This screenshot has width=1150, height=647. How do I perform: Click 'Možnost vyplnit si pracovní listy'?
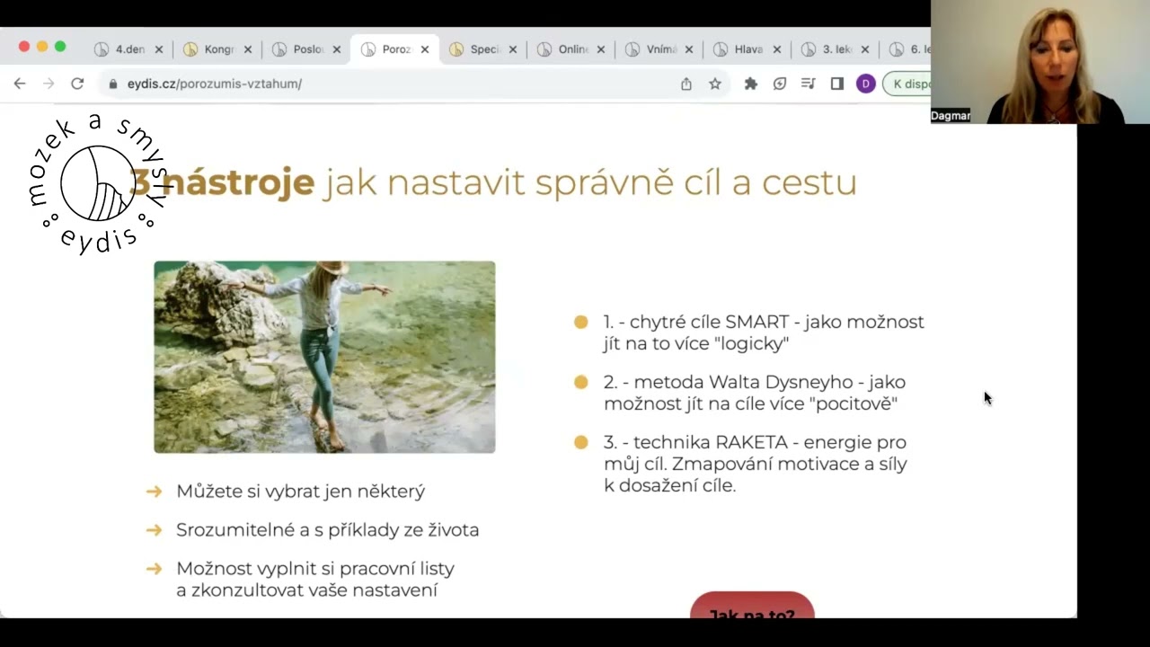tap(315, 569)
